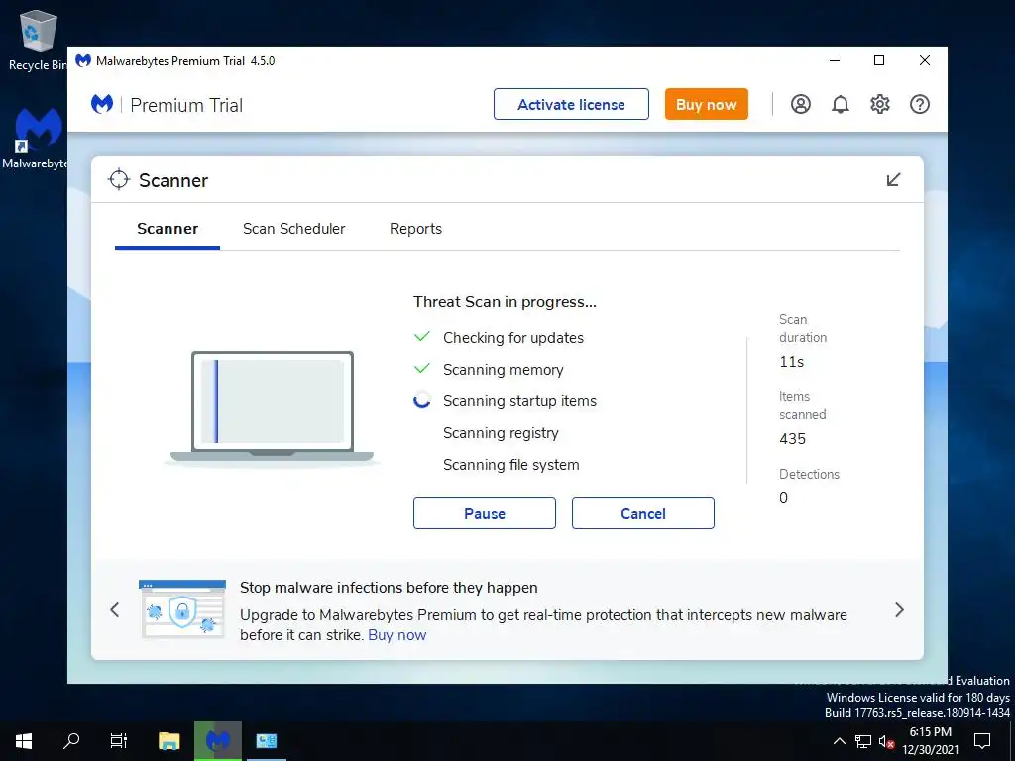Click the 'Scanning file system' step
Screen dimensions: 1015x761
(x=510, y=464)
